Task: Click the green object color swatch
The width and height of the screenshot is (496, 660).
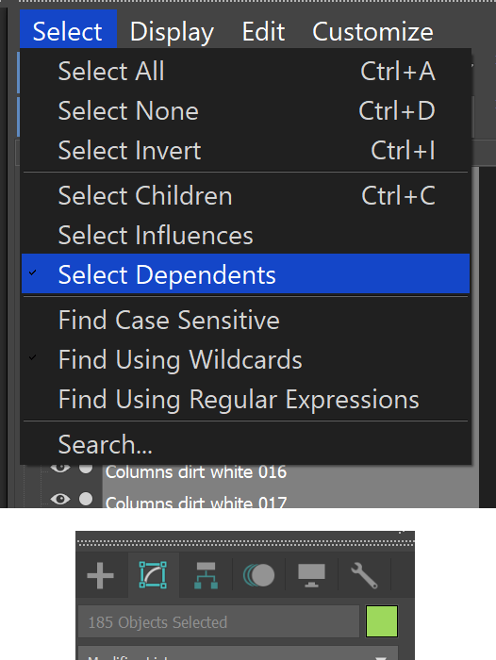Action: 382,621
